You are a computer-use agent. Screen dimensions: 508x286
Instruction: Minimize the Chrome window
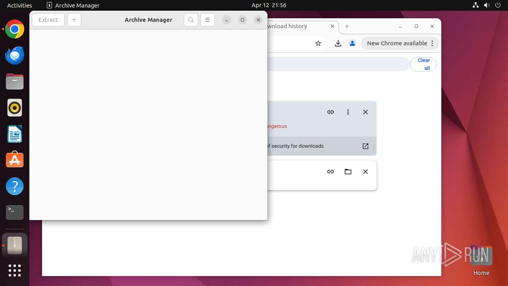click(x=400, y=26)
